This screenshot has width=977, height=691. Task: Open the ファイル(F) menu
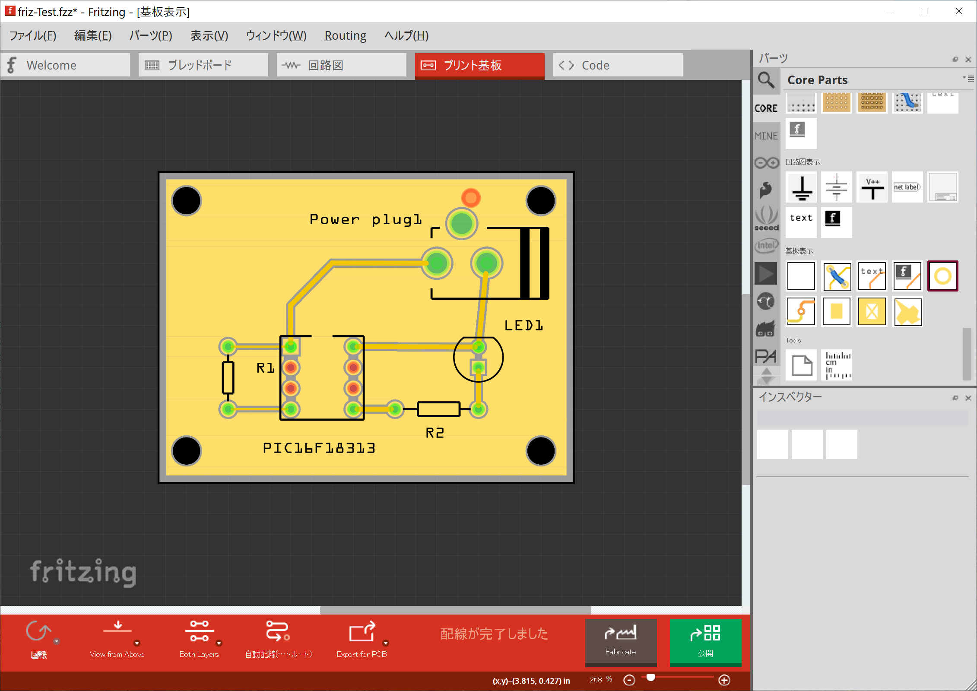[33, 35]
